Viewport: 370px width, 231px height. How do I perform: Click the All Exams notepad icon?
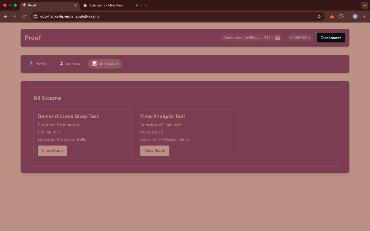(x=95, y=64)
